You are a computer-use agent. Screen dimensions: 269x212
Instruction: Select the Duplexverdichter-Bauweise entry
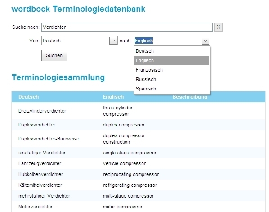tap(49, 139)
